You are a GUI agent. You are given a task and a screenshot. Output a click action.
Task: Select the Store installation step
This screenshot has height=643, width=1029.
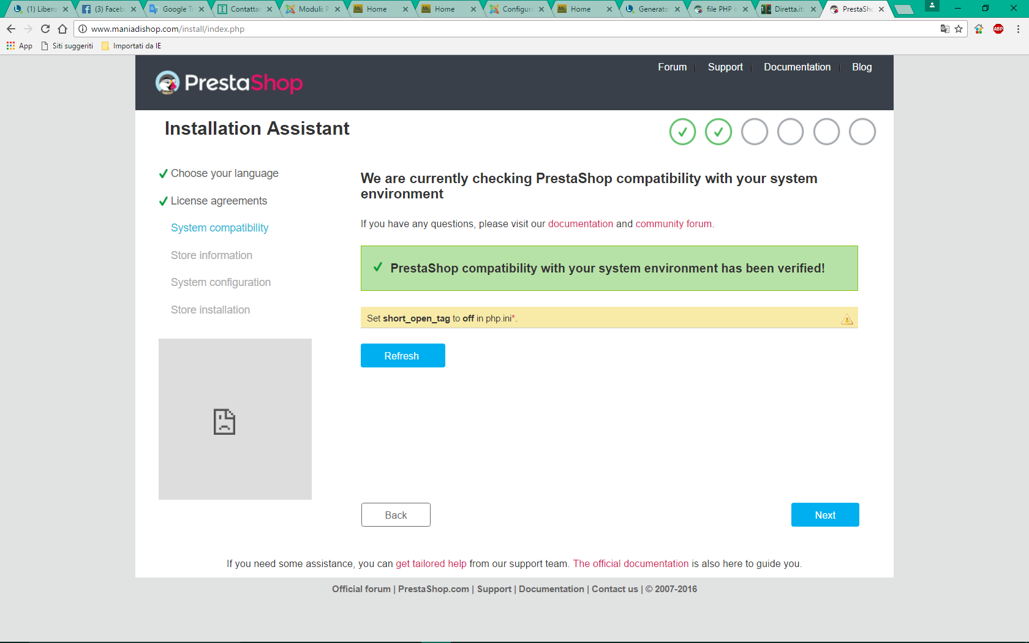[210, 310]
